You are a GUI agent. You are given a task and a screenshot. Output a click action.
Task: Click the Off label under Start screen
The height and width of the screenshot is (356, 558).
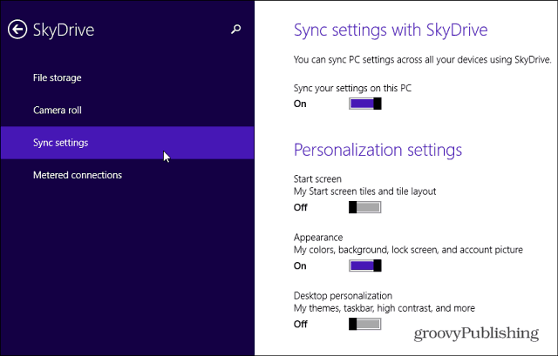click(300, 207)
